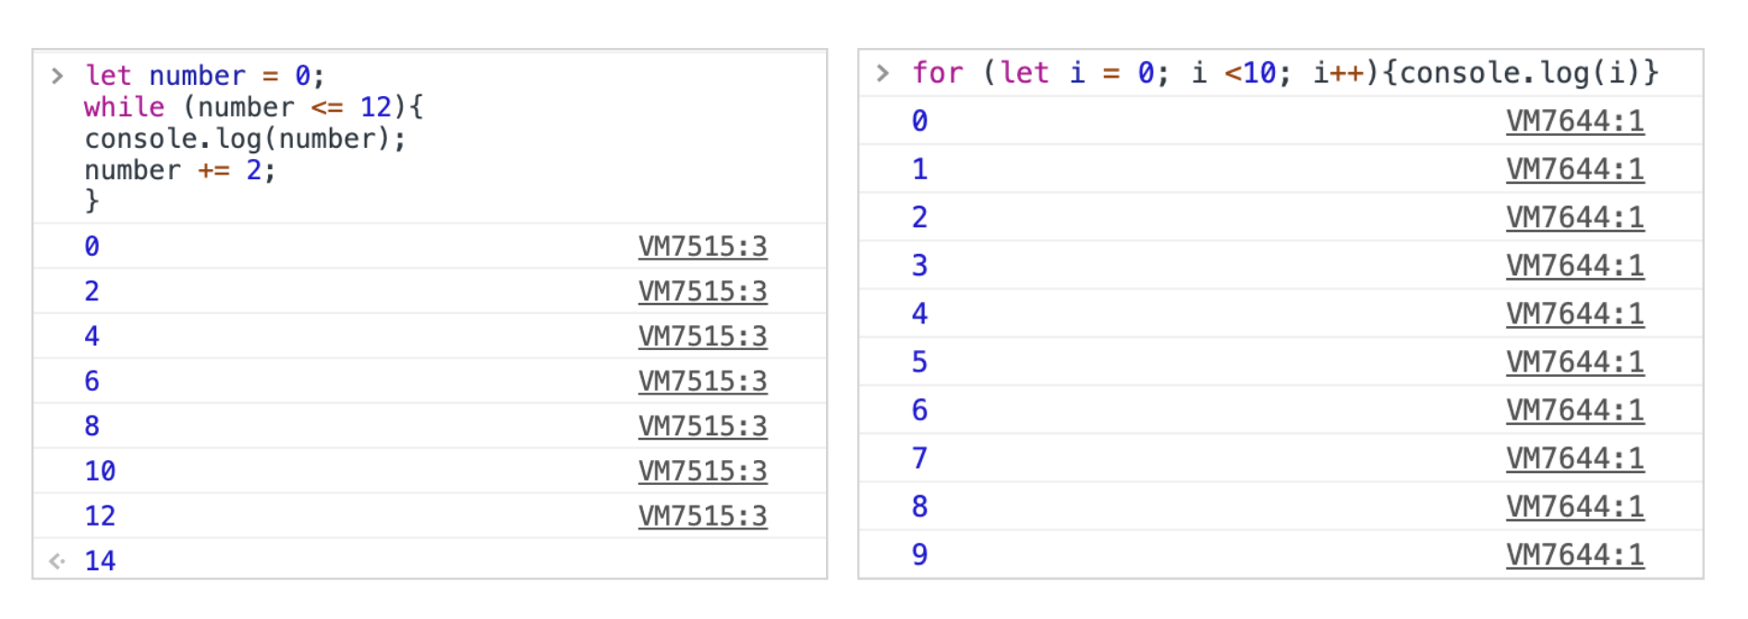Select the returned value 14
Screen dimensions: 1748x619
coord(100,561)
